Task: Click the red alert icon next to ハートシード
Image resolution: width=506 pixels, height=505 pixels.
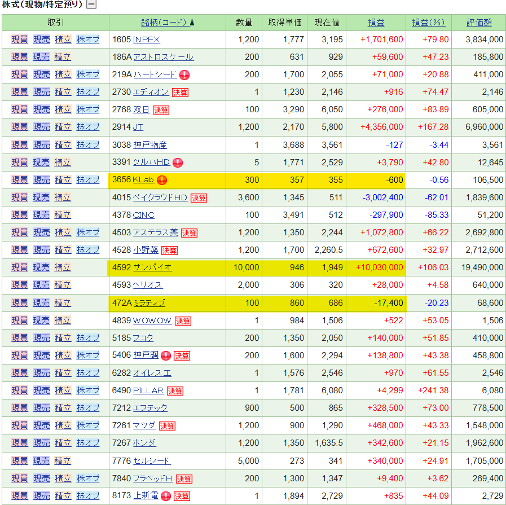Action: [184, 74]
